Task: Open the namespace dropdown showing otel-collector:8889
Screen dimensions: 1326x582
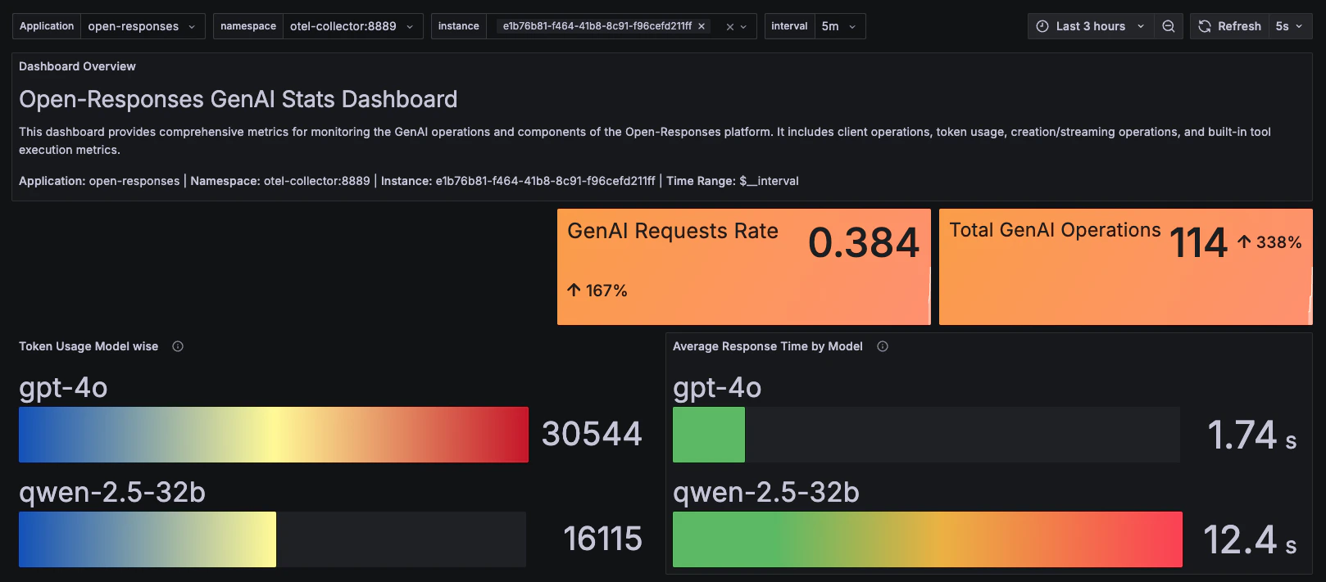Action: pos(352,26)
